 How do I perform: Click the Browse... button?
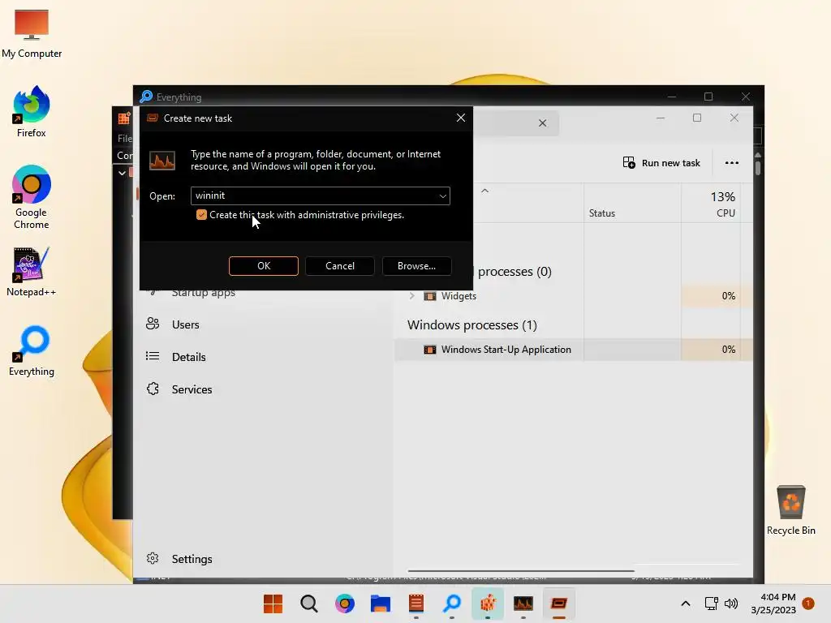point(416,266)
